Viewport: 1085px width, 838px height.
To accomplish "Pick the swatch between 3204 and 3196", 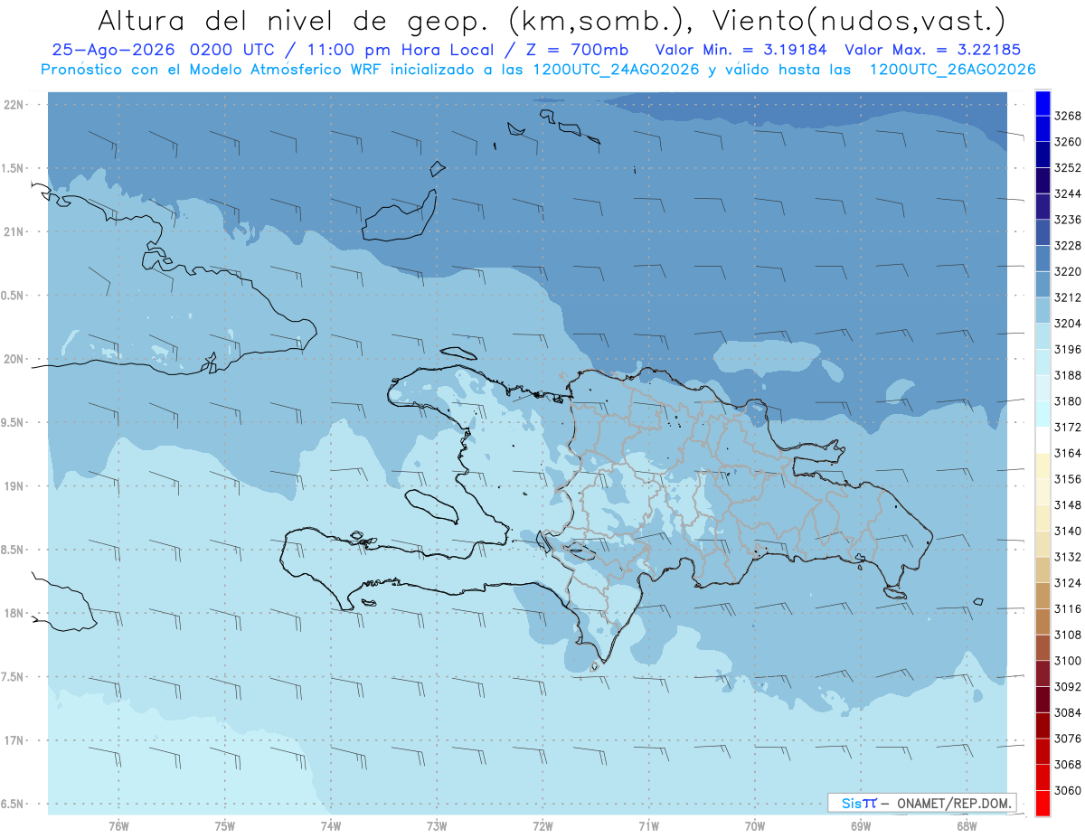I will click(x=1043, y=336).
